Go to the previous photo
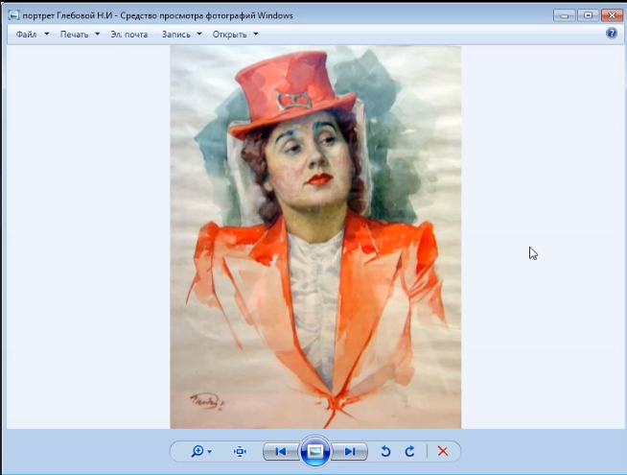This screenshot has height=475, width=627. (280, 451)
